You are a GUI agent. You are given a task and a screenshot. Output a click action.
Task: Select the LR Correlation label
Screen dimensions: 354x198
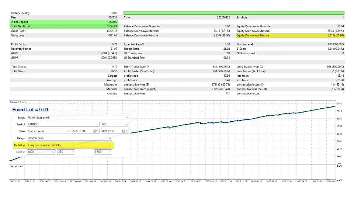click(132, 53)
